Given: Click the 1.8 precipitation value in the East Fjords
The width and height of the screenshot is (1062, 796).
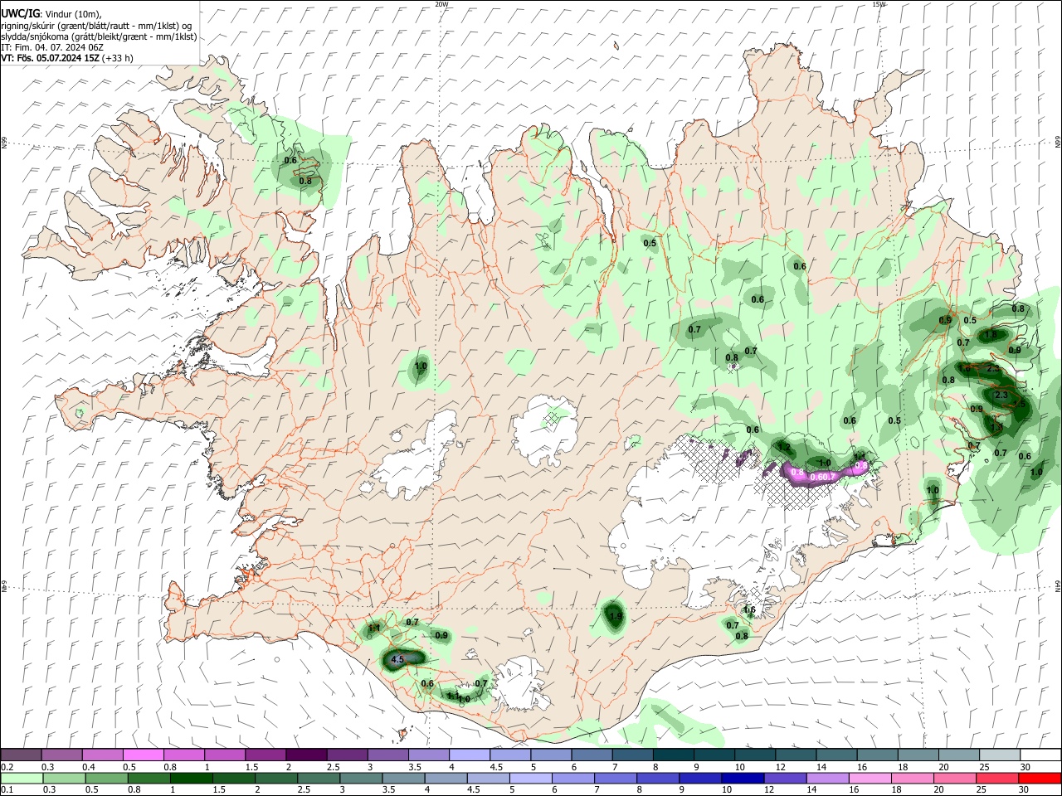Looking at the screenshot, I should tap(991, 335).
